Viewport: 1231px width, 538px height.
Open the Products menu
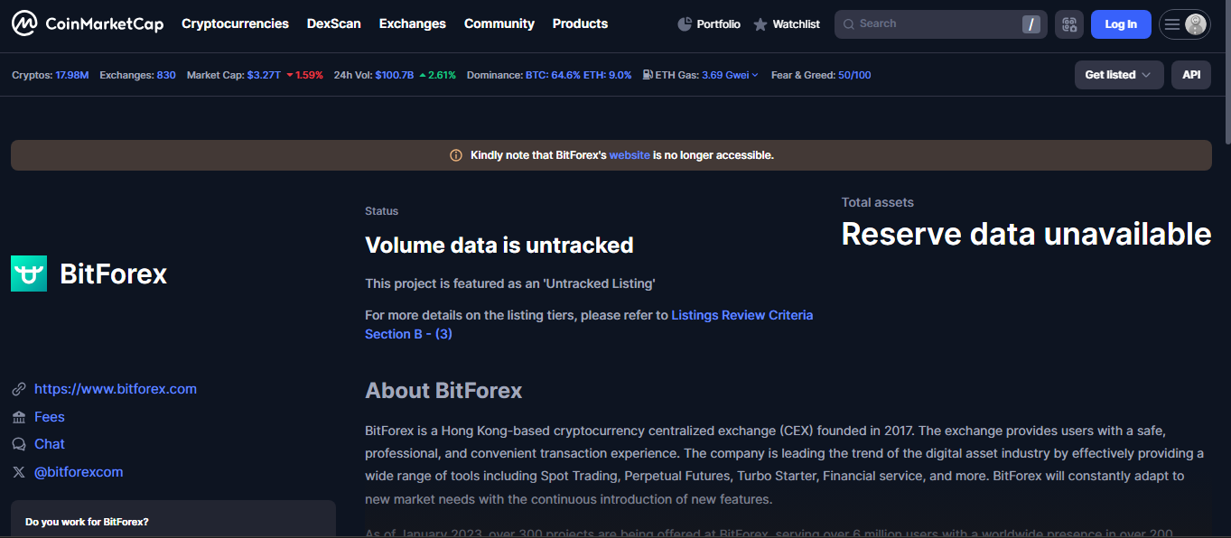click(580, 23)
